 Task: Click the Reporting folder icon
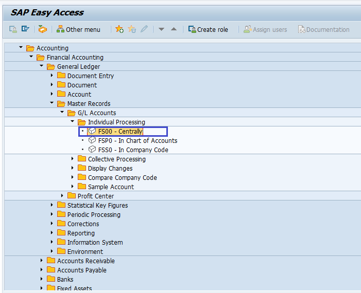61,233
